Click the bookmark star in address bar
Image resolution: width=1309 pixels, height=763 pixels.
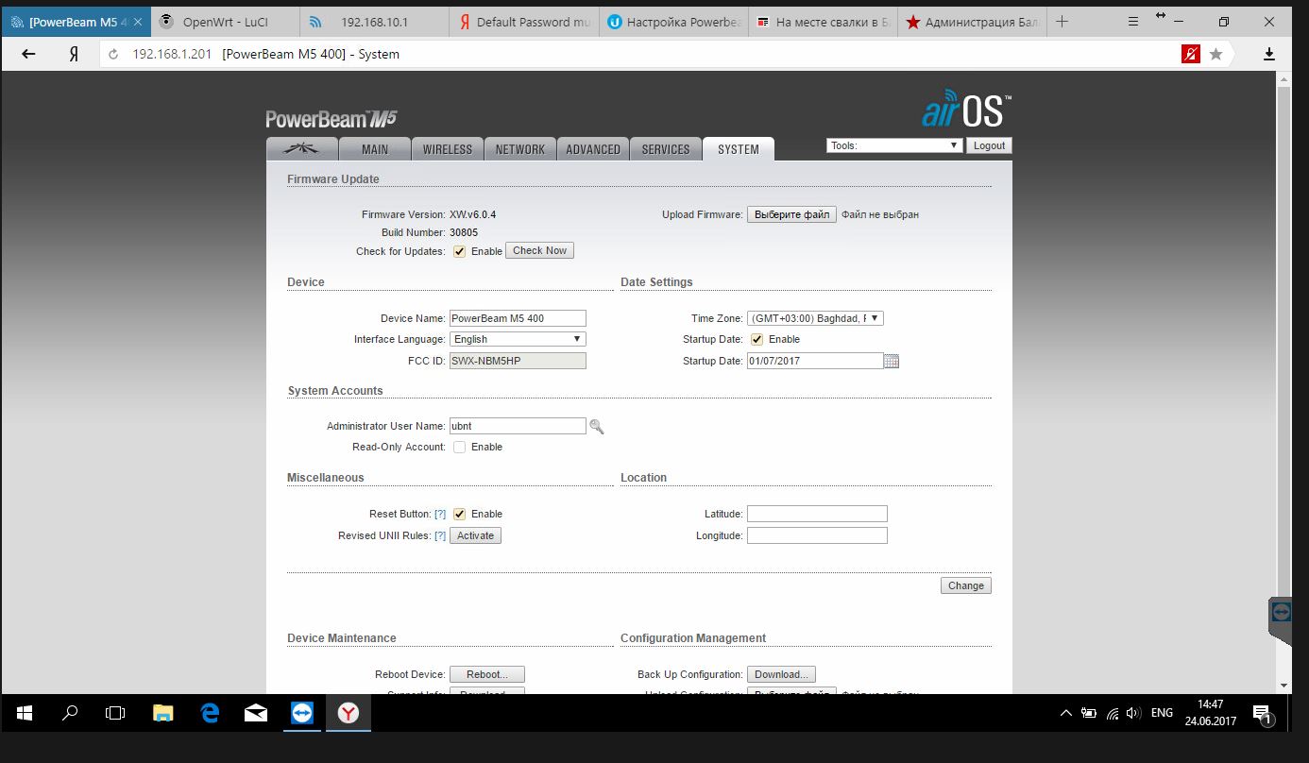(1216, 54)
